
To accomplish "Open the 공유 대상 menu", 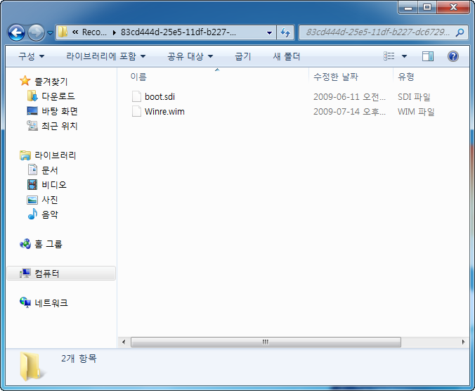I will [190, 56].
